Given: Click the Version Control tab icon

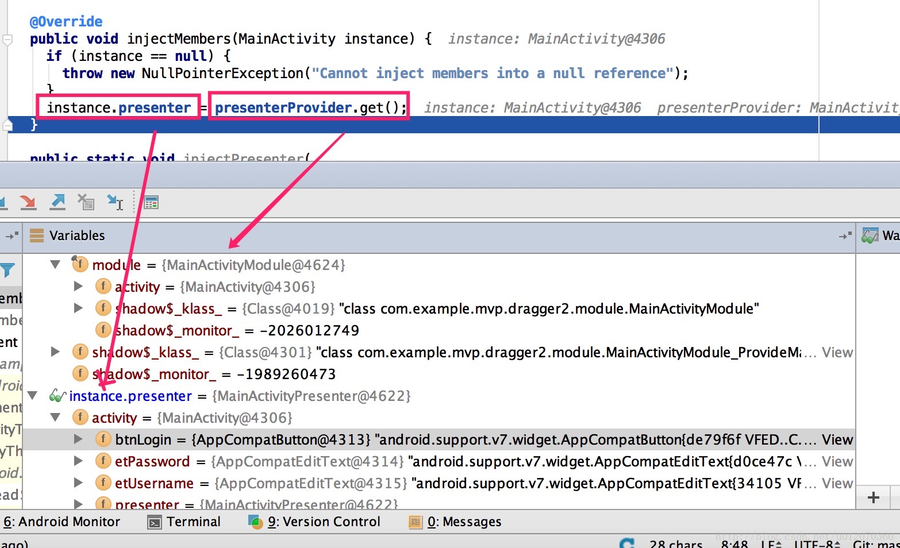Looking at the screenshot, I should (x=255, y=522).
